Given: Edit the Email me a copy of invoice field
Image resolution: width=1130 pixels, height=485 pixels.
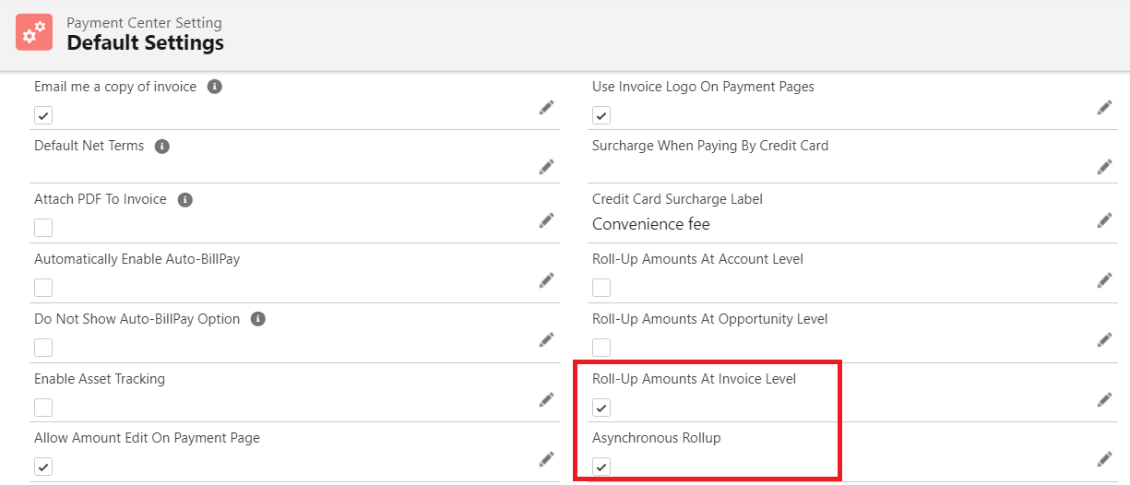Looking at the screenshot, I should [546, 108].
